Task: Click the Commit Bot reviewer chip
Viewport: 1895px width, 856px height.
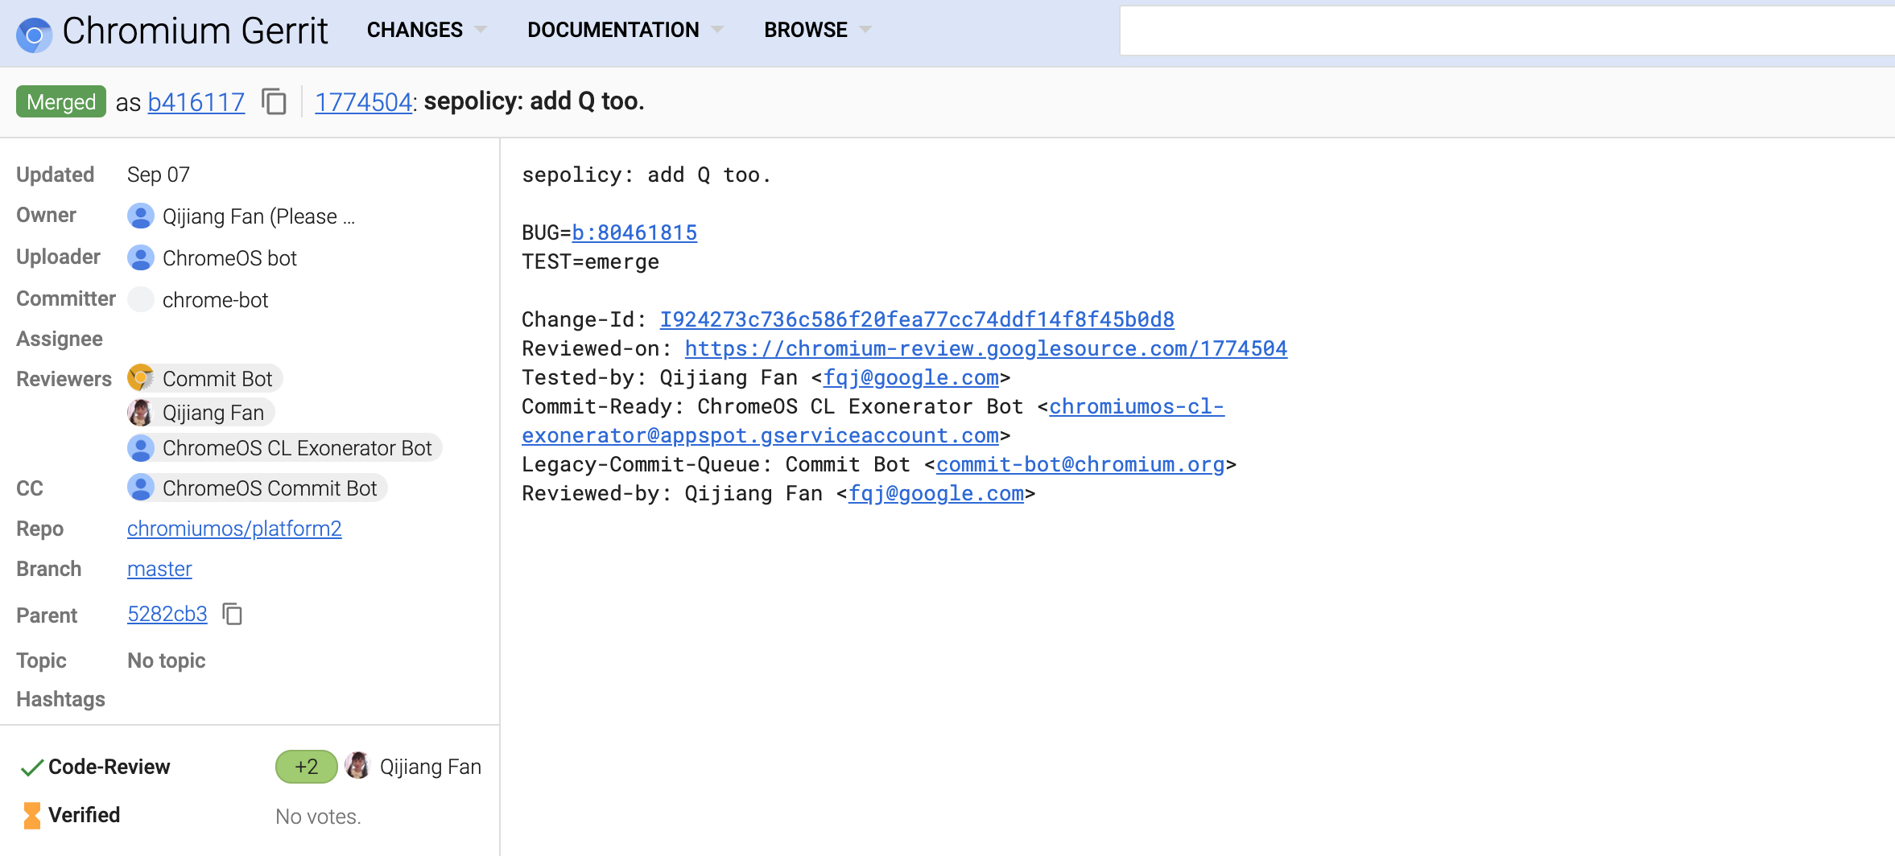Action: (x=204, y=378)
